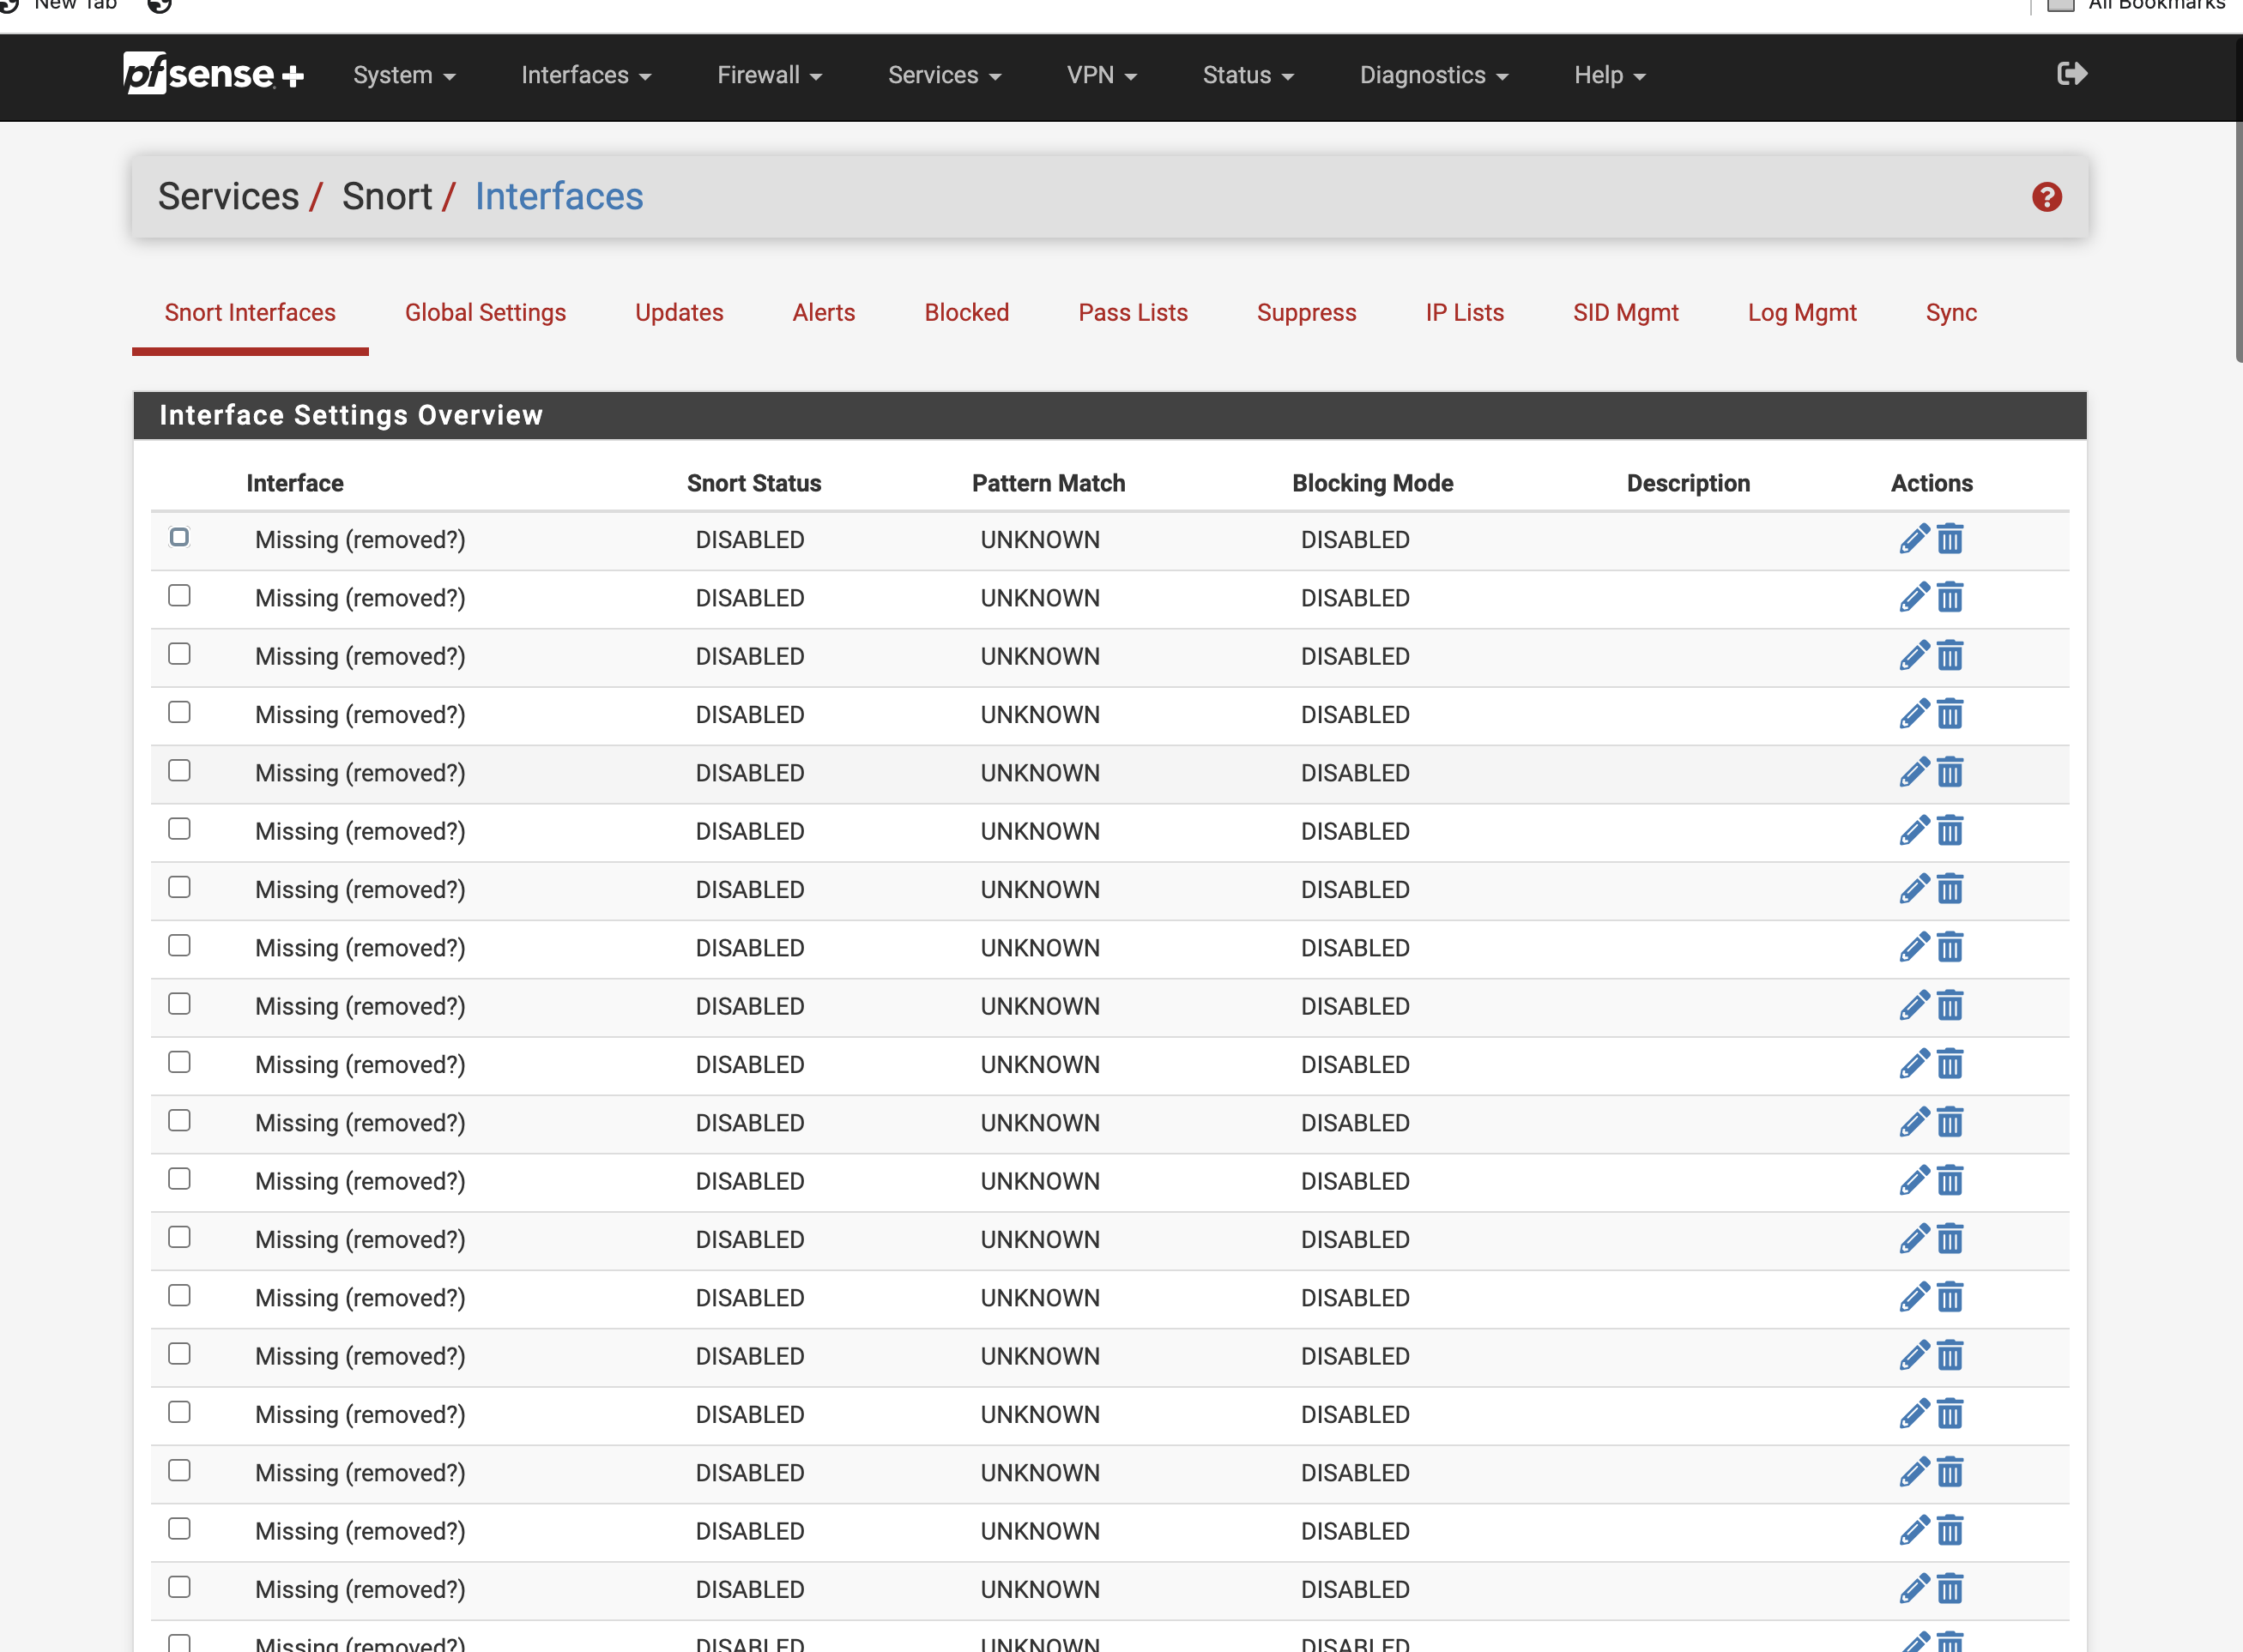The image size is (2243, 1652).
Task: Go to the Pass Lists tab
Action: click(1133, 313)
